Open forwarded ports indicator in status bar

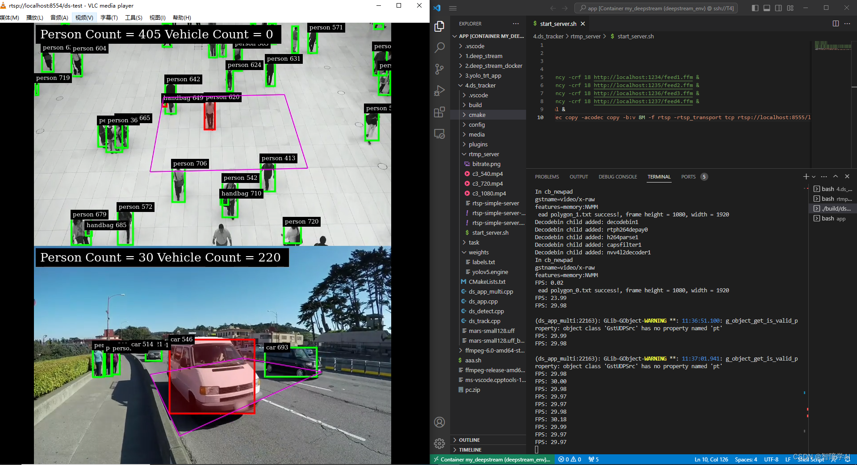pyautogui.click(x=594, y=460)
